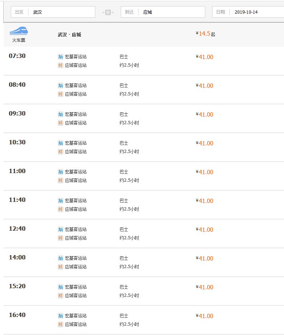The image size is (284, 335).
Task: Select the 10:30 departure time
Action: tap(17, 142)
